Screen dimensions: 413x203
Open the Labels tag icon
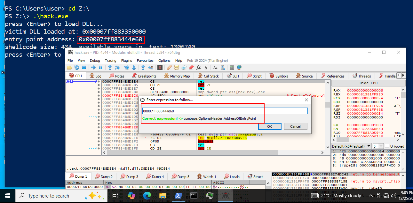(x=184, y=68)
